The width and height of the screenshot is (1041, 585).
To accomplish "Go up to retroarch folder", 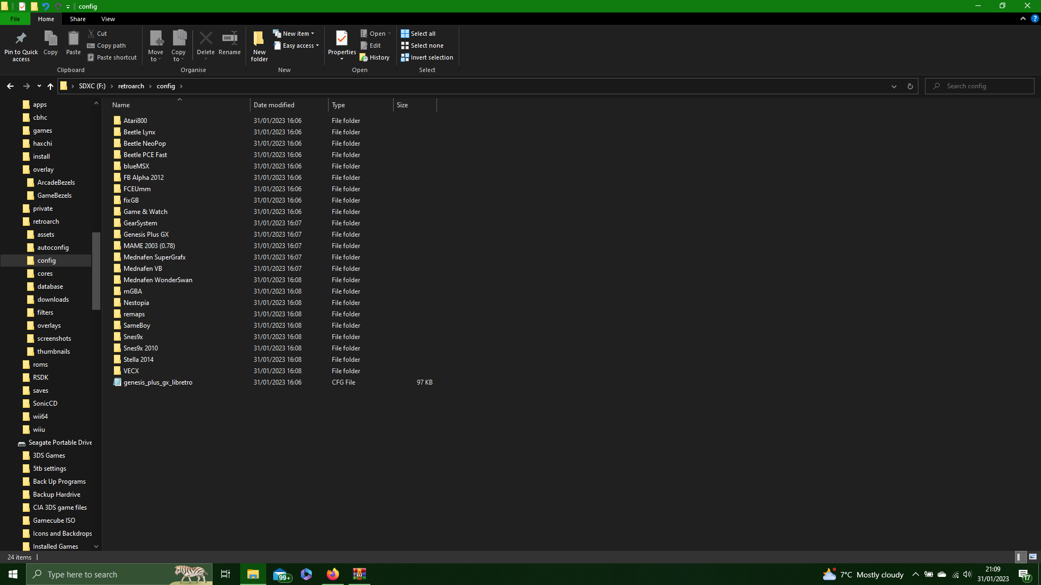I will coord(50,86).
